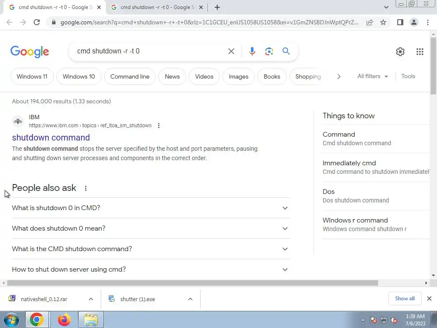The width and height of the screenshot is (437, 328).
Task: Open Google settings gear icon
Action: point(400,52)
